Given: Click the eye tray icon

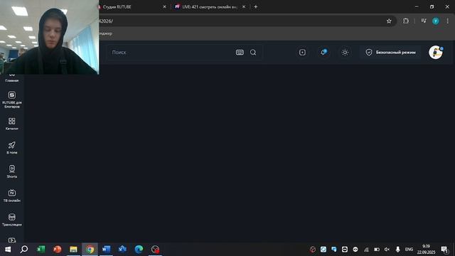Looking at the screenshot, I should tap(355, 250).
